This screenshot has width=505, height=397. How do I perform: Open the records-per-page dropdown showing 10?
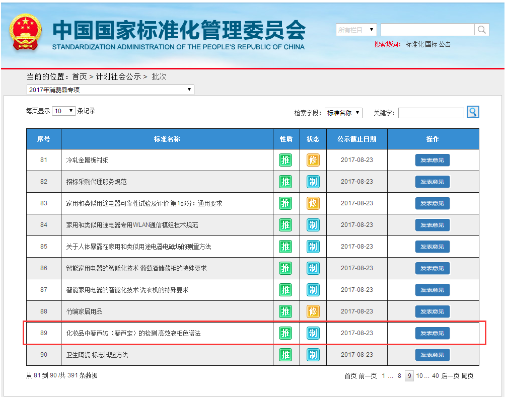tap(63, 111)
